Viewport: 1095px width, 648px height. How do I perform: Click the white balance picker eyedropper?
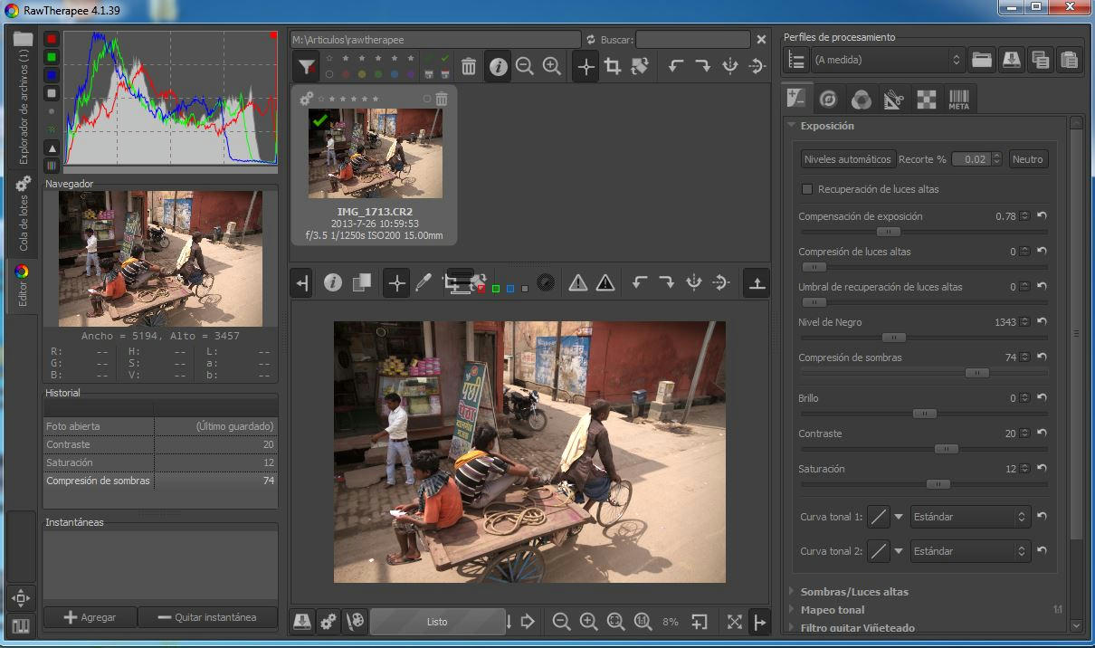tap(423, 283)
